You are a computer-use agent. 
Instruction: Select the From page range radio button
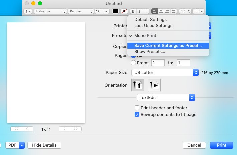[134, 63]
